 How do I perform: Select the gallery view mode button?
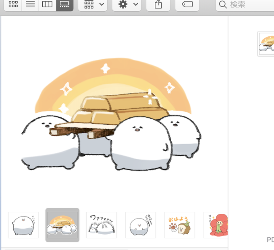click(64, 4)
